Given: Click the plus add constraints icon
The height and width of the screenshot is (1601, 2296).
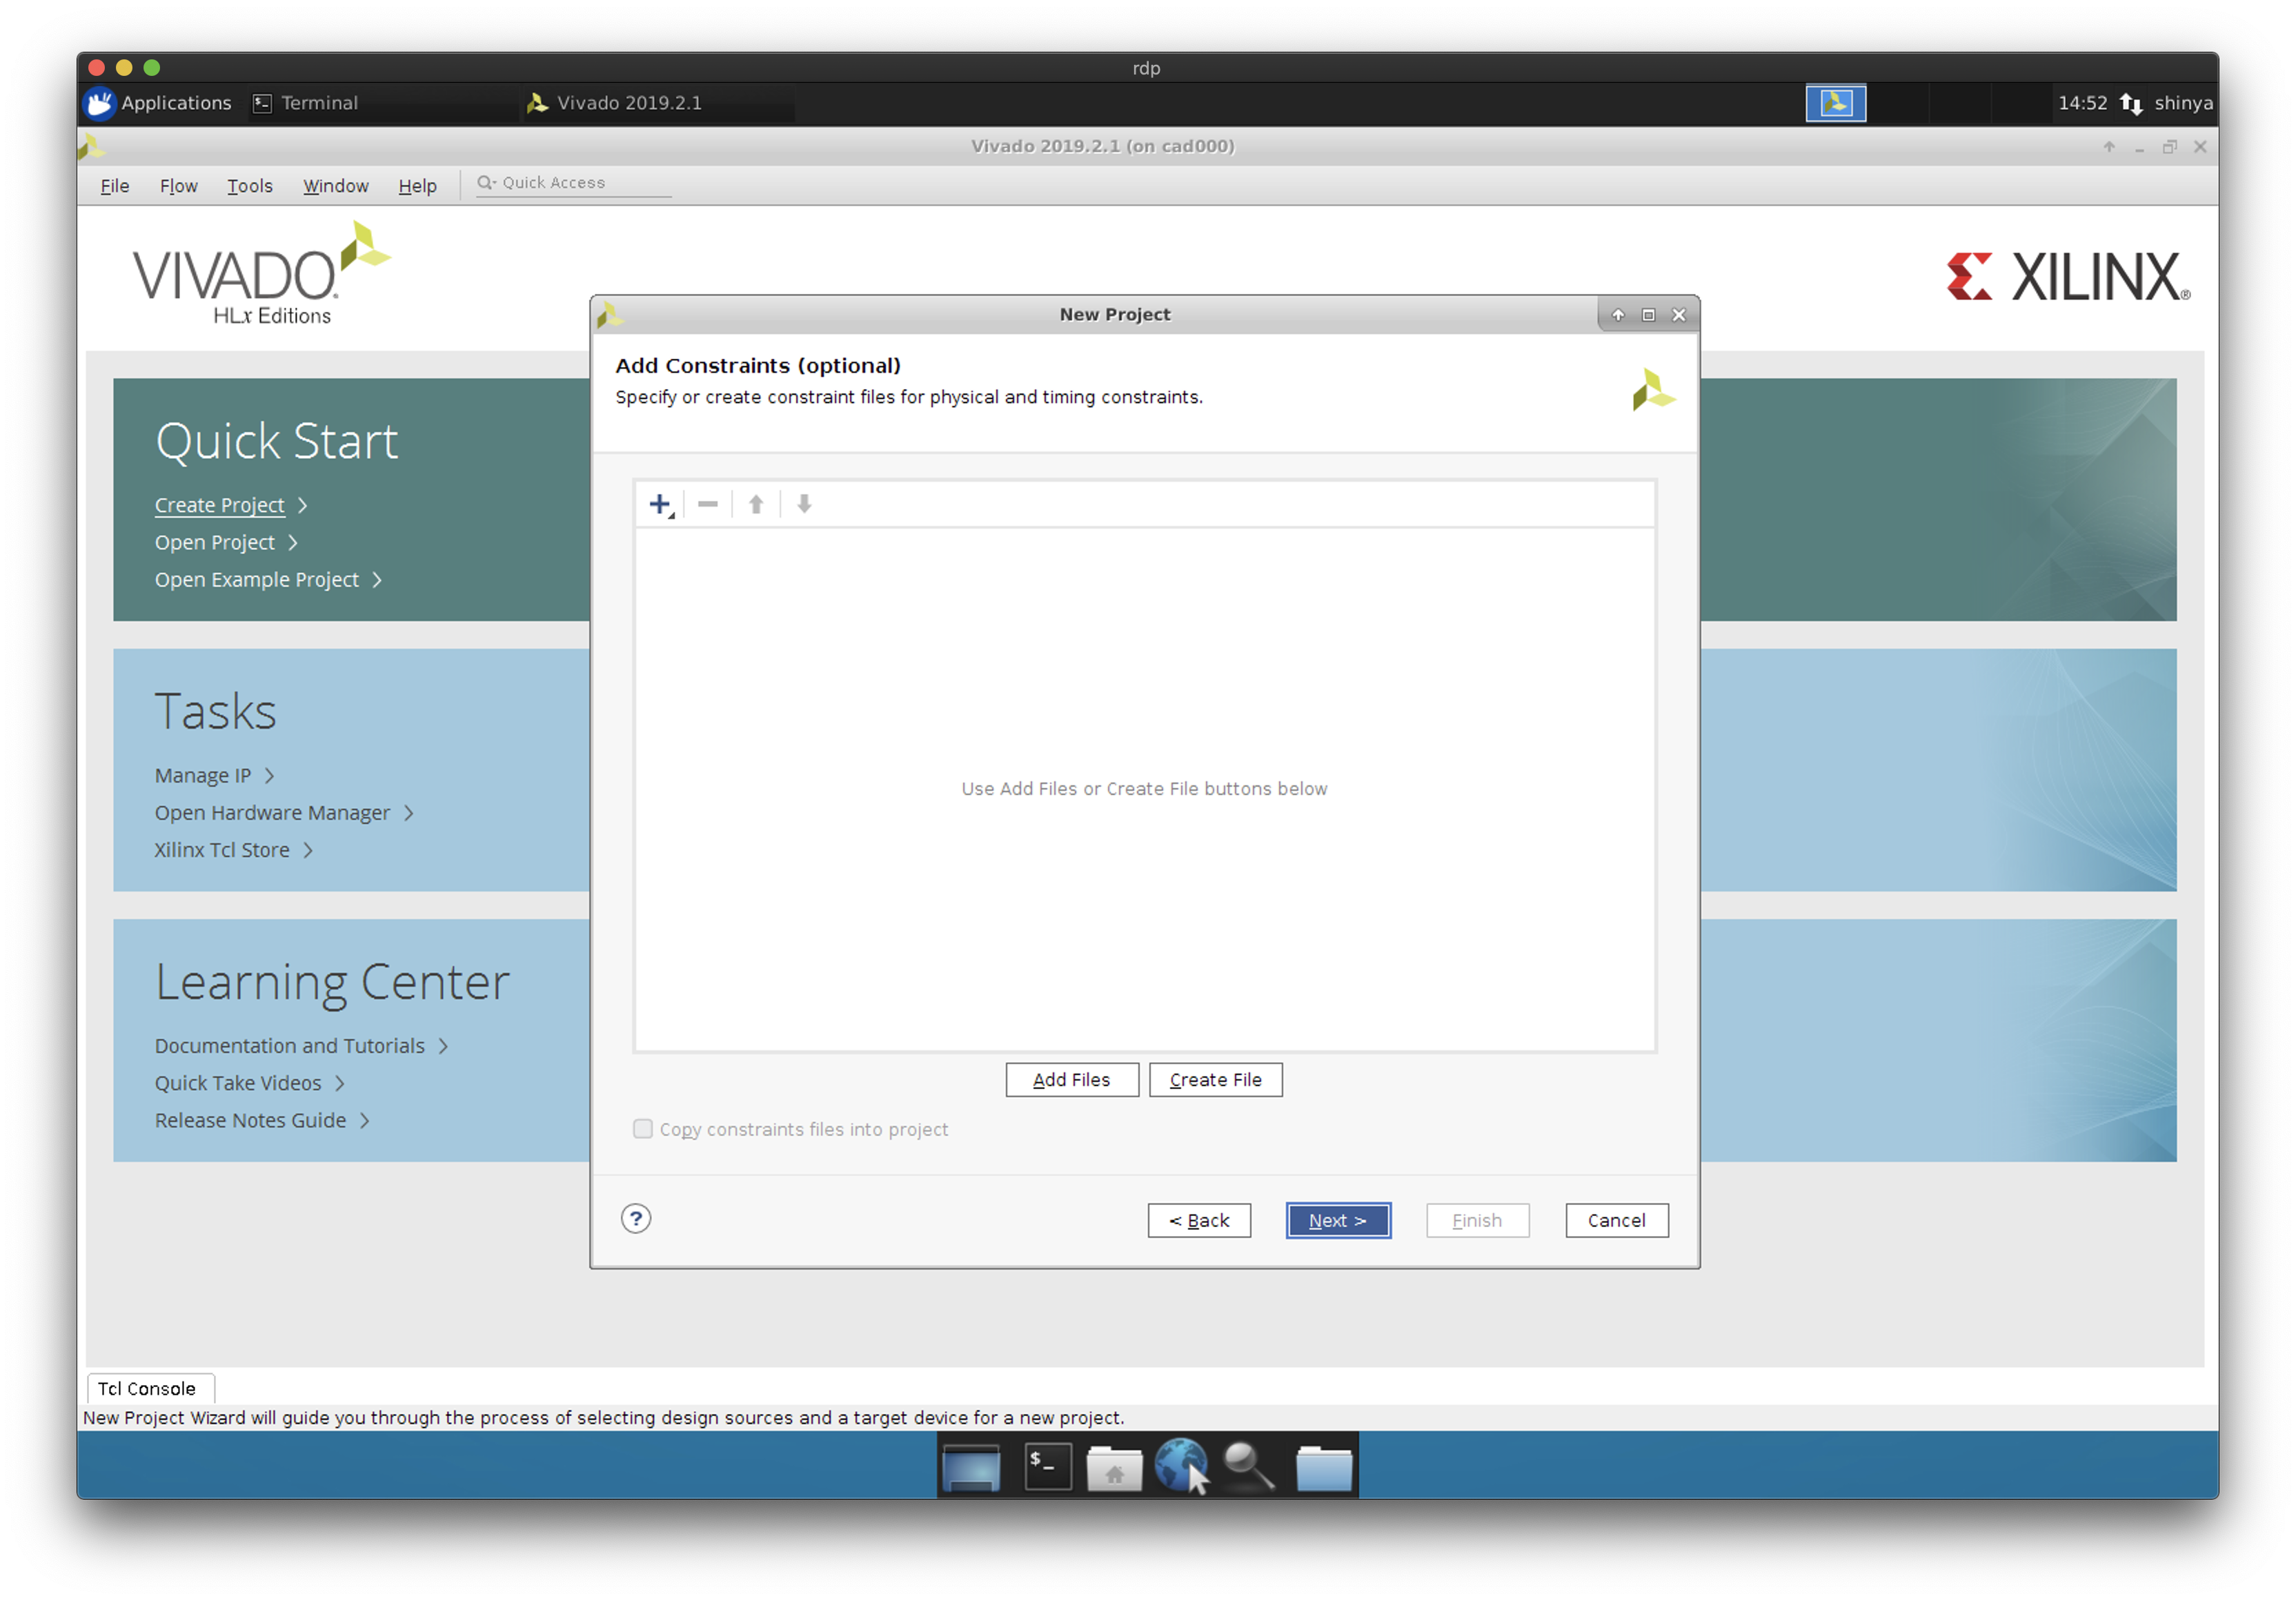Looking at the screenshot, I should pyautogui.click(x=660, y=504).
